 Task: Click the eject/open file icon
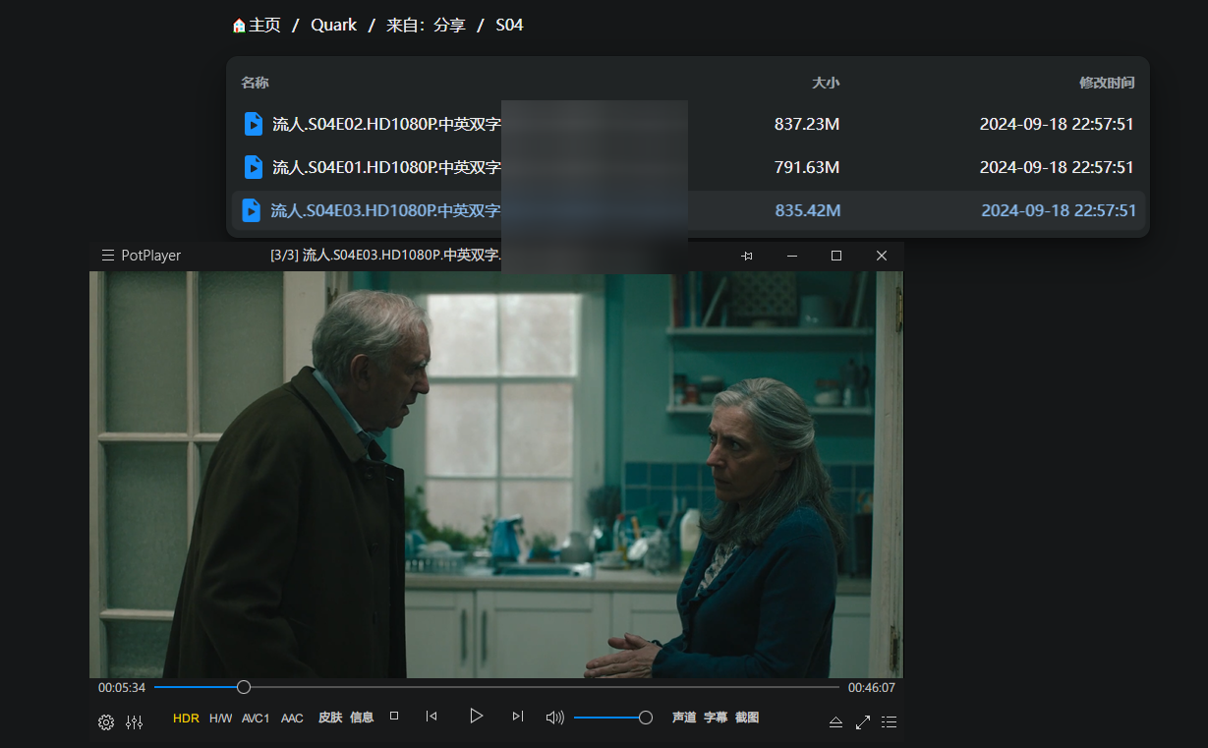(x=835, y=722)
